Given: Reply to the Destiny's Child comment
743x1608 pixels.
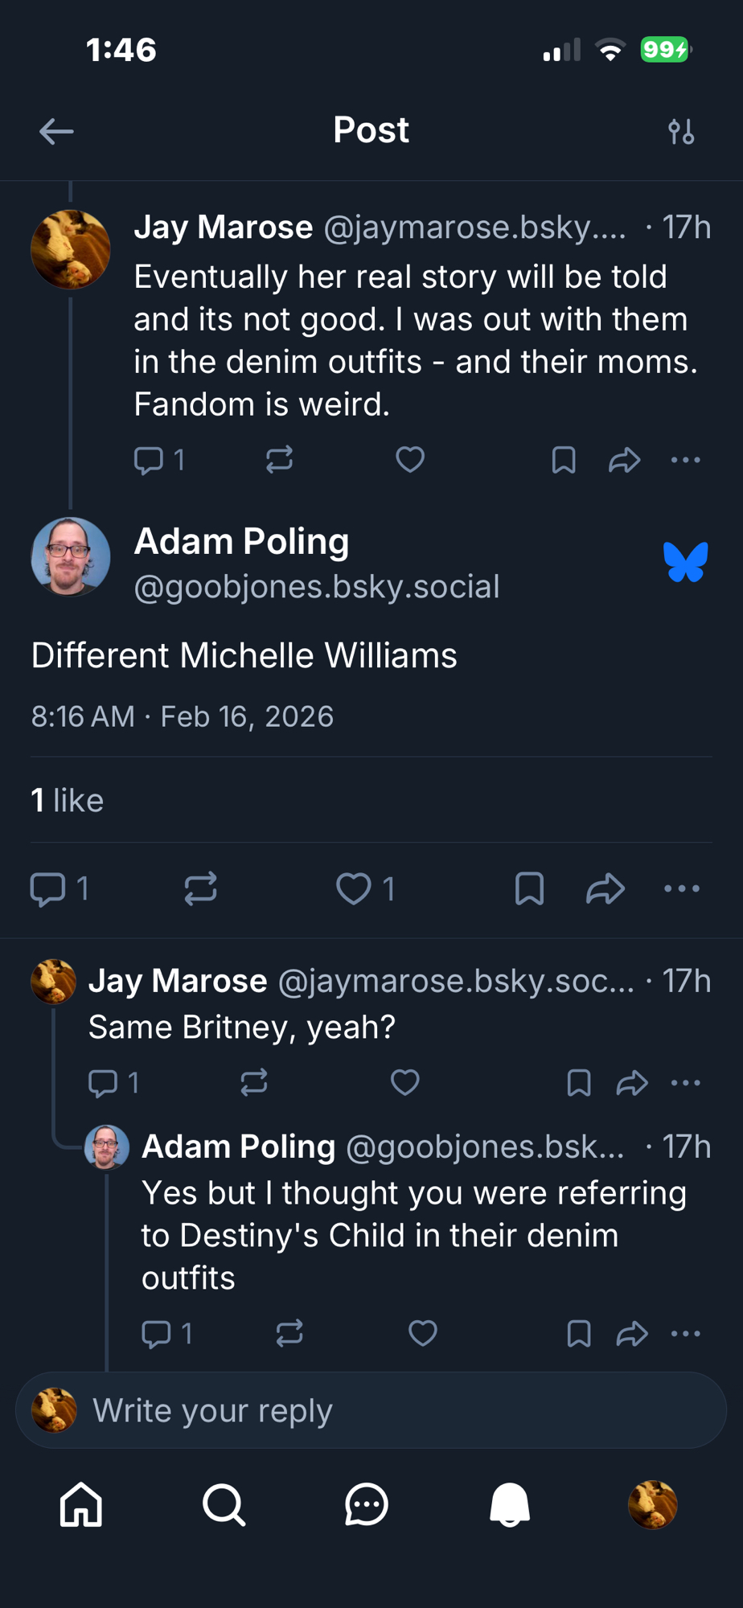Looking at the screenshot, I should pyautogui.click(x=156, y=1334).
